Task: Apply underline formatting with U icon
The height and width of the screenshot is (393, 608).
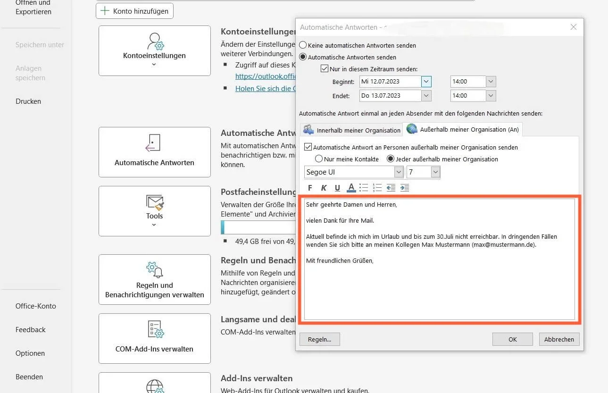Action: [x=337, y=188]
